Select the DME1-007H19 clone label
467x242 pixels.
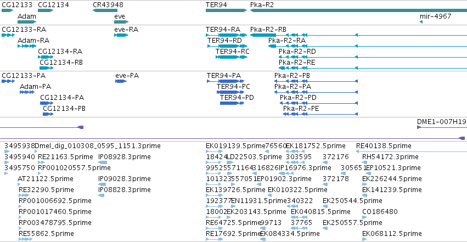click(442, 122)
